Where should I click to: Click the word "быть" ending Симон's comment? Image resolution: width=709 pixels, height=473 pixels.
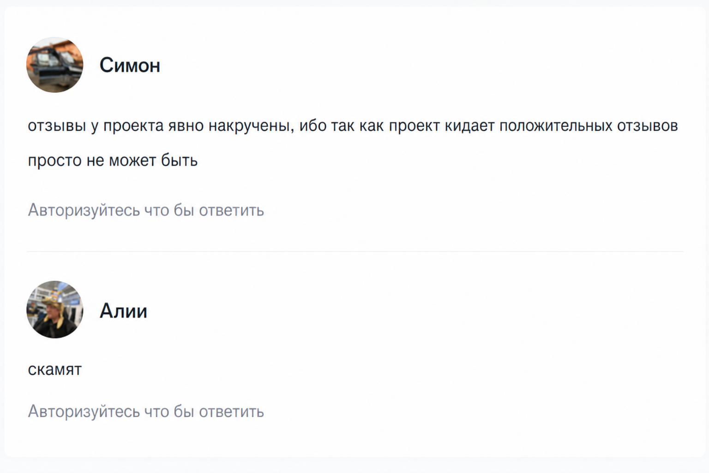pyautogui.click(x=179, y=160)
